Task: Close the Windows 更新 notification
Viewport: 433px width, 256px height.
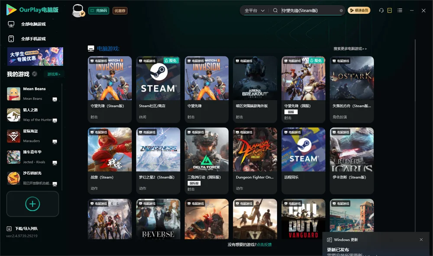Action: [421, 240]
